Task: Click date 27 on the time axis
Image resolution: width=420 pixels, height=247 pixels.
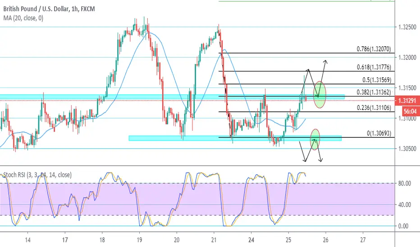Action: 363,240
